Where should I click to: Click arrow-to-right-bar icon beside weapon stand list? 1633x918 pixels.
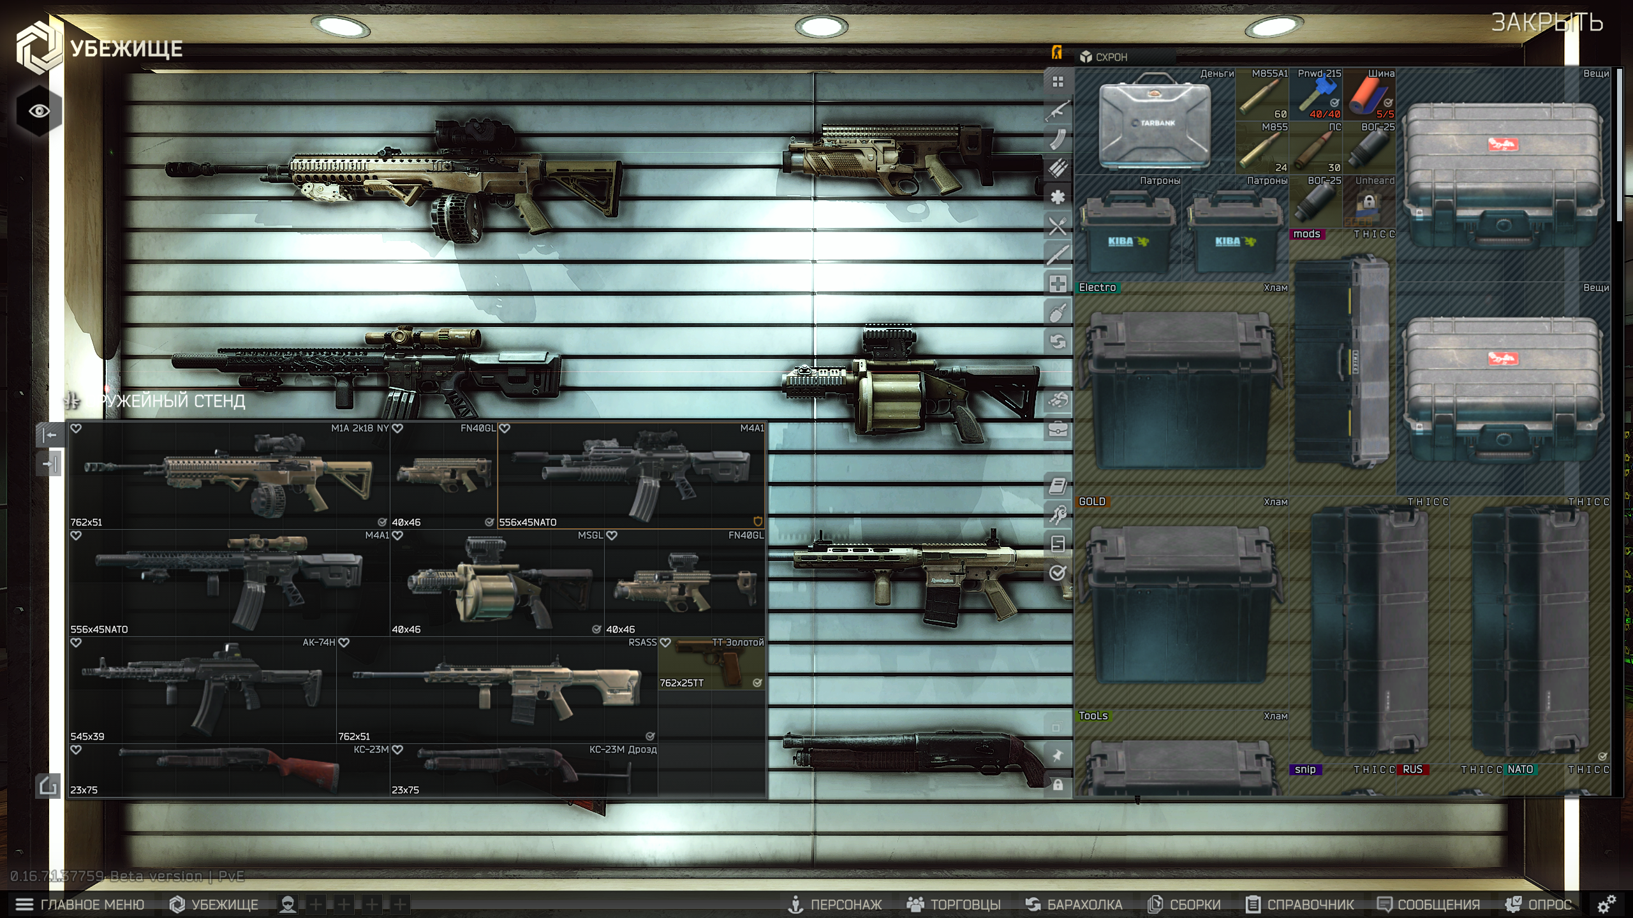(x=50, y=463)
